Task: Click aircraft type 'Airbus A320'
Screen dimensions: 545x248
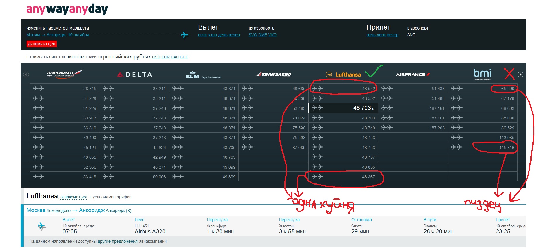Action: 150,232
